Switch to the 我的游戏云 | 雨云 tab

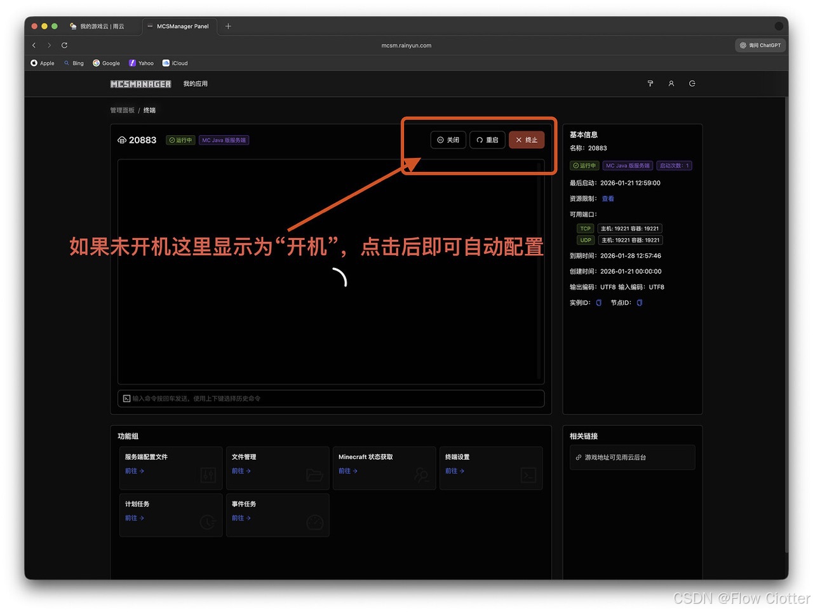97,26
